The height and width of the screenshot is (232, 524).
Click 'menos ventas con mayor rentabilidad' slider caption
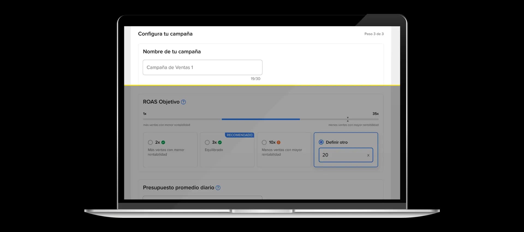tap(353, 125)
